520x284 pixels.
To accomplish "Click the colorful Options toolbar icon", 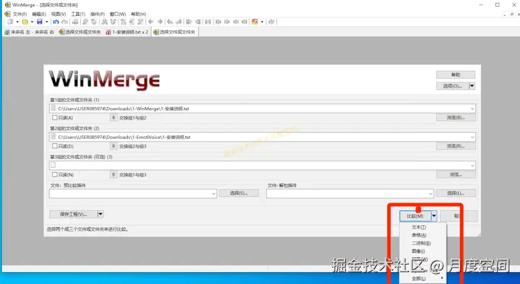I will (x=255, y=22).
